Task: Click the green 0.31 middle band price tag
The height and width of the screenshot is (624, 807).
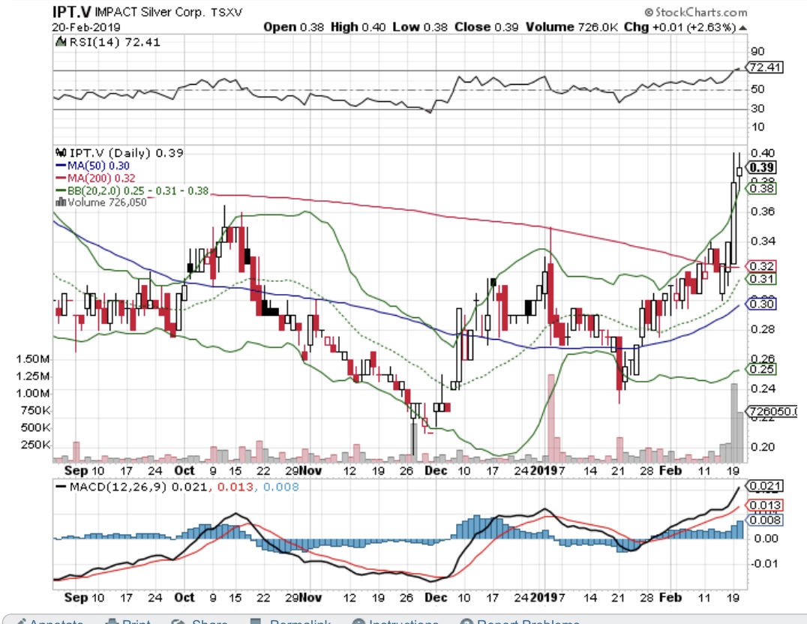Action: click(762, 279)
